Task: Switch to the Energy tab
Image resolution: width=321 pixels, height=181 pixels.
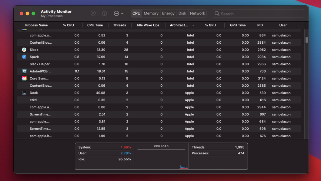Action: (168, 13)
